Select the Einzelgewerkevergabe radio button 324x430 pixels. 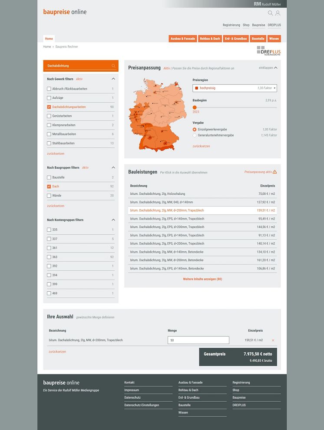click(195, 130)
